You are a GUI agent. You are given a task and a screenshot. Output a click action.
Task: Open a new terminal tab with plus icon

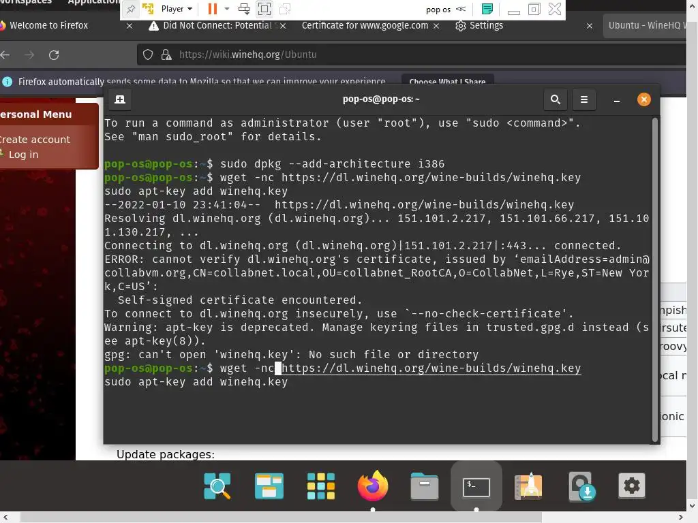[120, 99]
